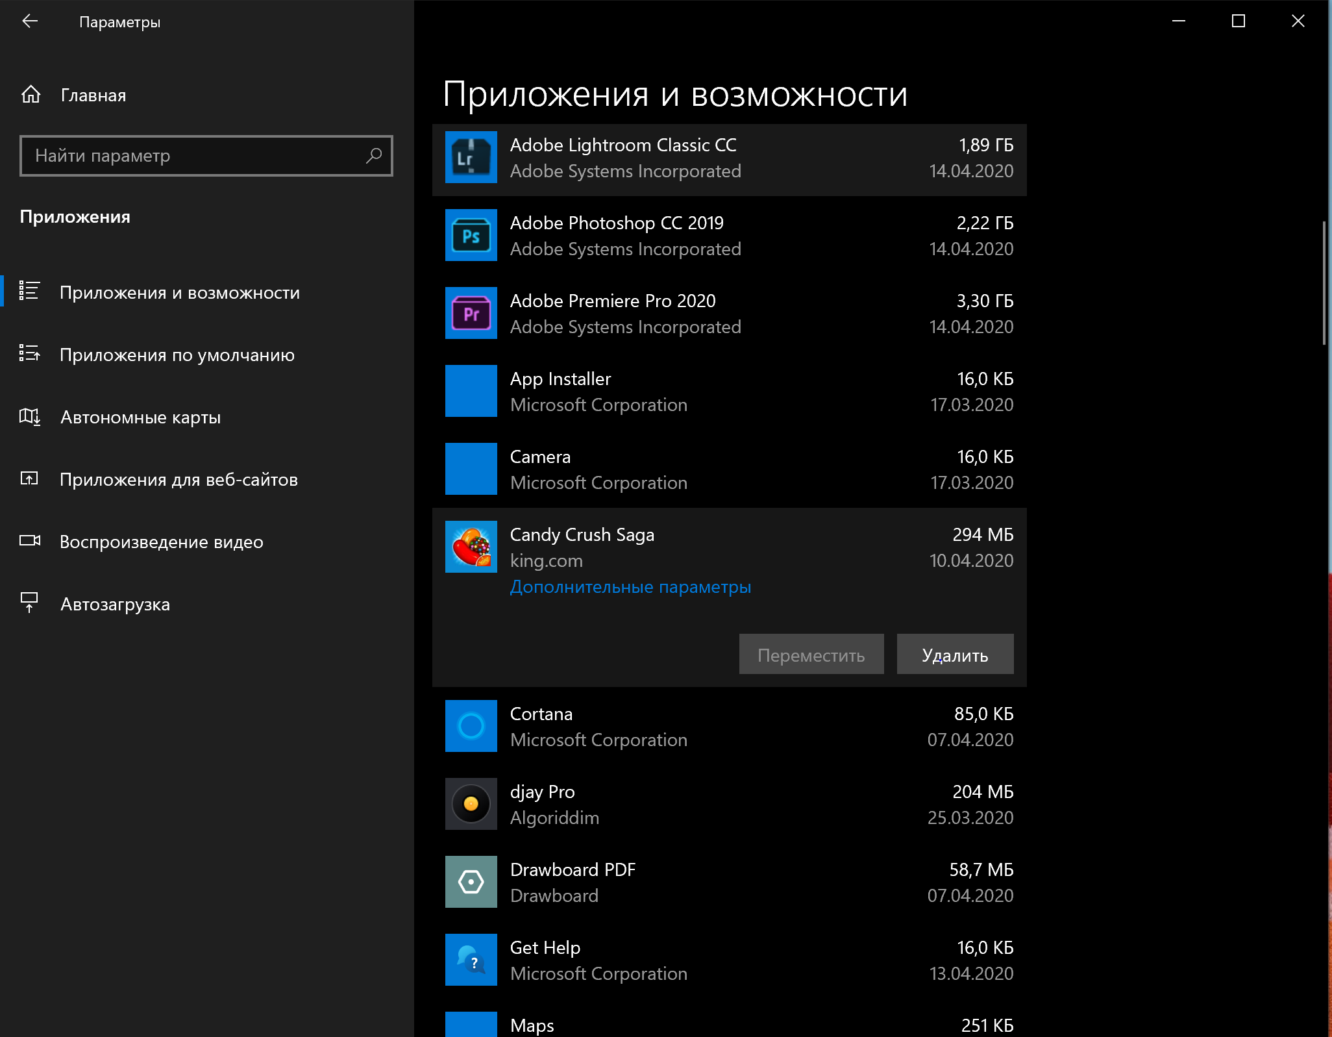Select the Cortana app name

(541, 714)
